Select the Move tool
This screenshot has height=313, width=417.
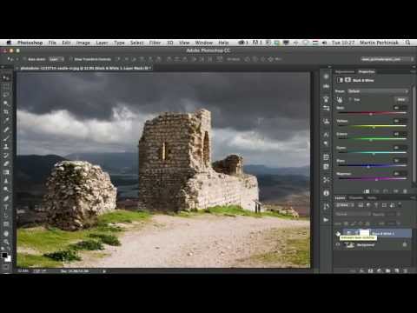[x=6, y=77]
